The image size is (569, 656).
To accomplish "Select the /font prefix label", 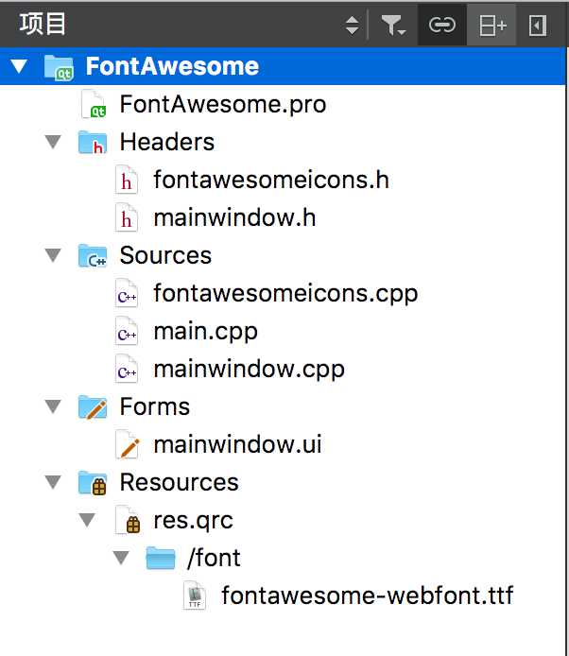I will click(214, 558).
